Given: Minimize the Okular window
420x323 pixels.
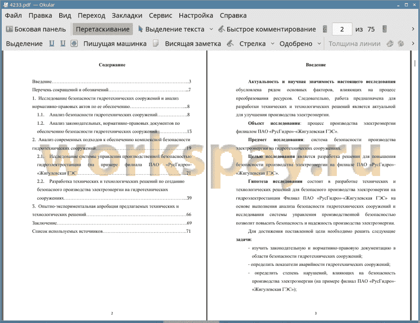Looking at the screenshot, I should 399,5.
